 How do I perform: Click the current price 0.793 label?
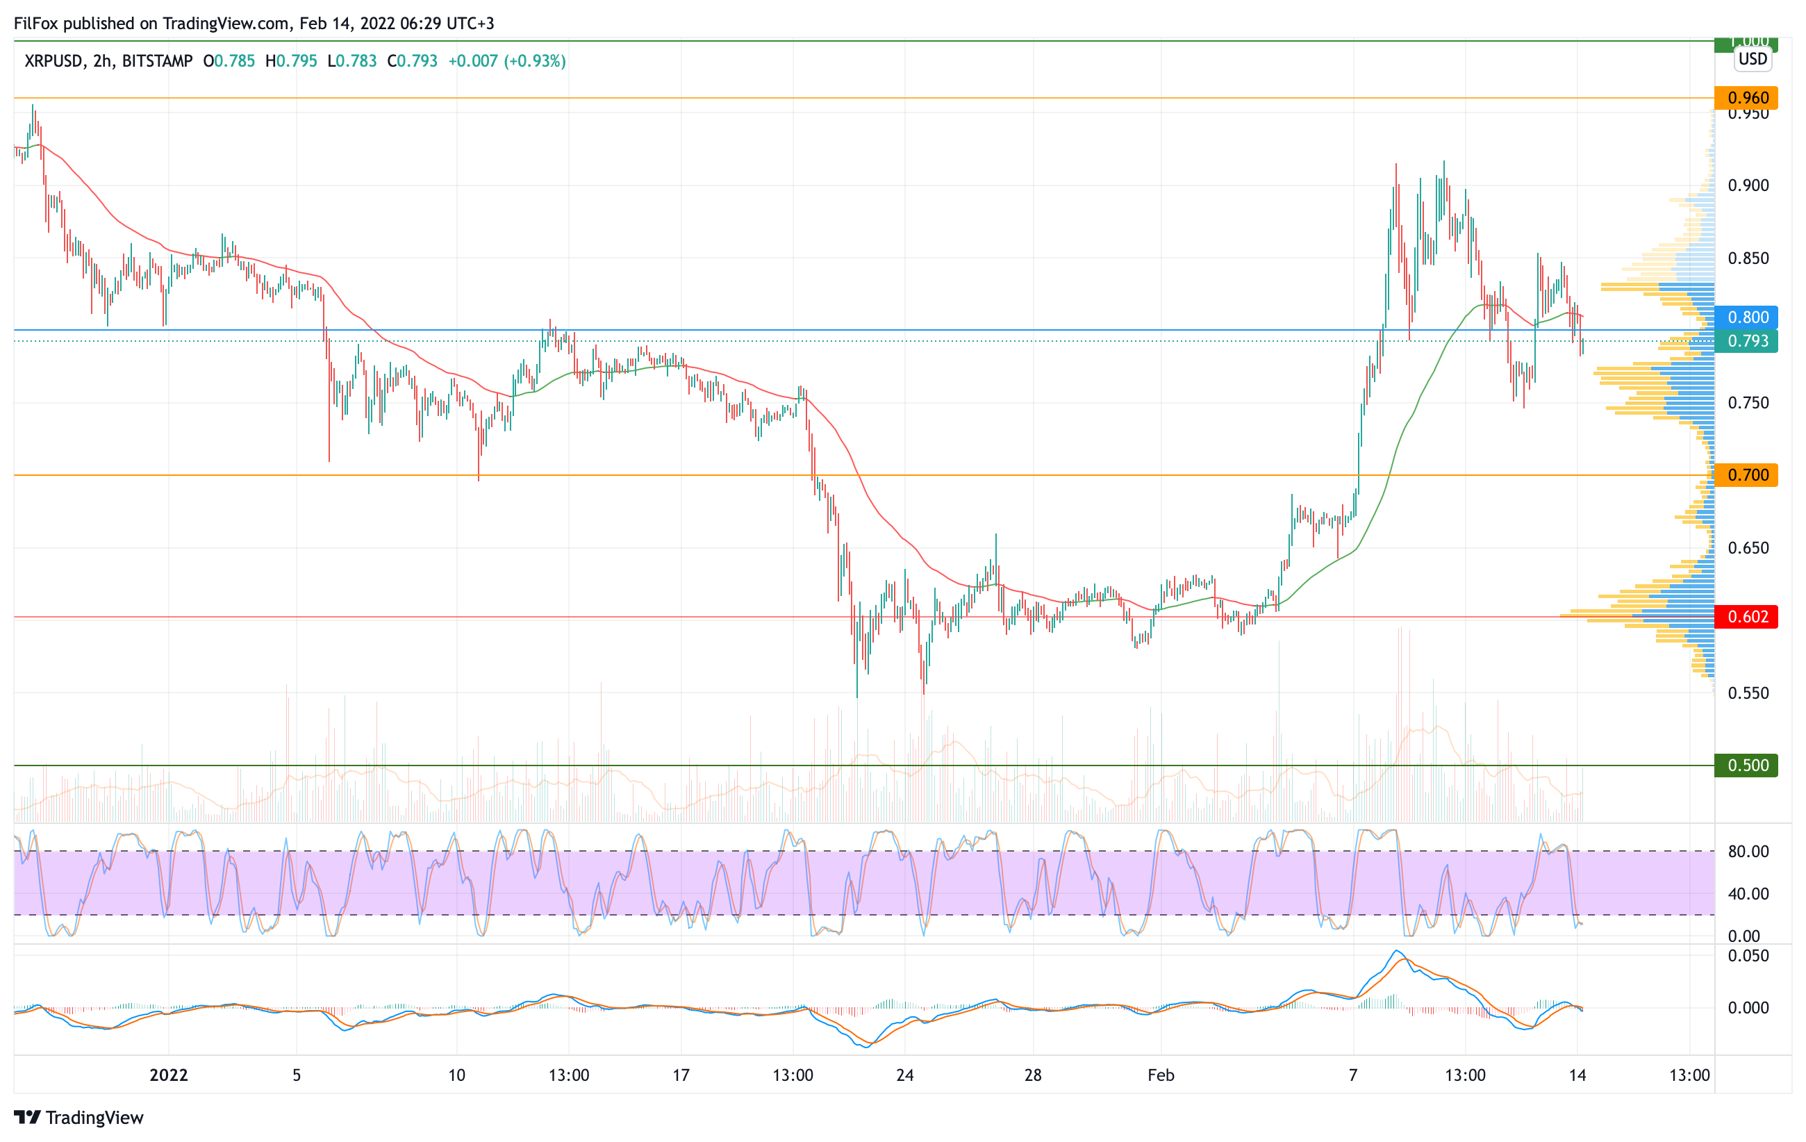pyautogui.click(x=1746, y=341)
